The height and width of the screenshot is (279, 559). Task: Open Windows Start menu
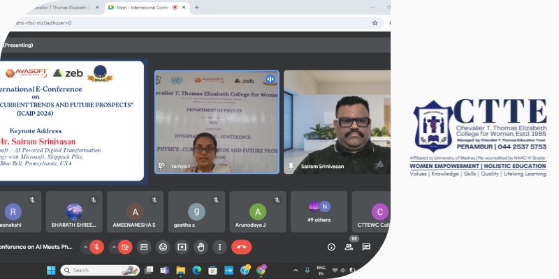51,271
